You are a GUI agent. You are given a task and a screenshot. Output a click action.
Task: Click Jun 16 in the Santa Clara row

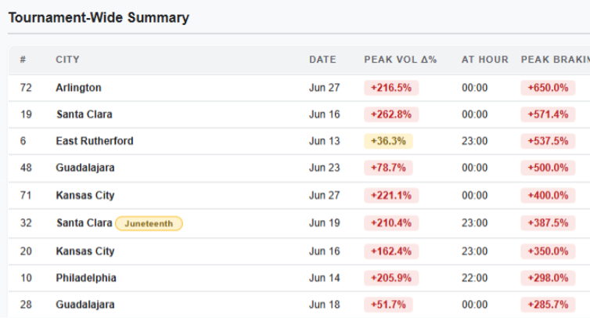coord(325,114)
